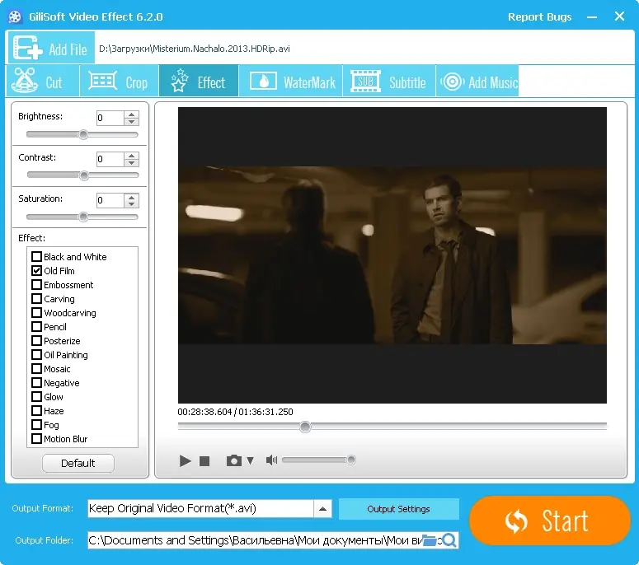Check the Negative effect

pyautogui.click(x=36, y=383)
